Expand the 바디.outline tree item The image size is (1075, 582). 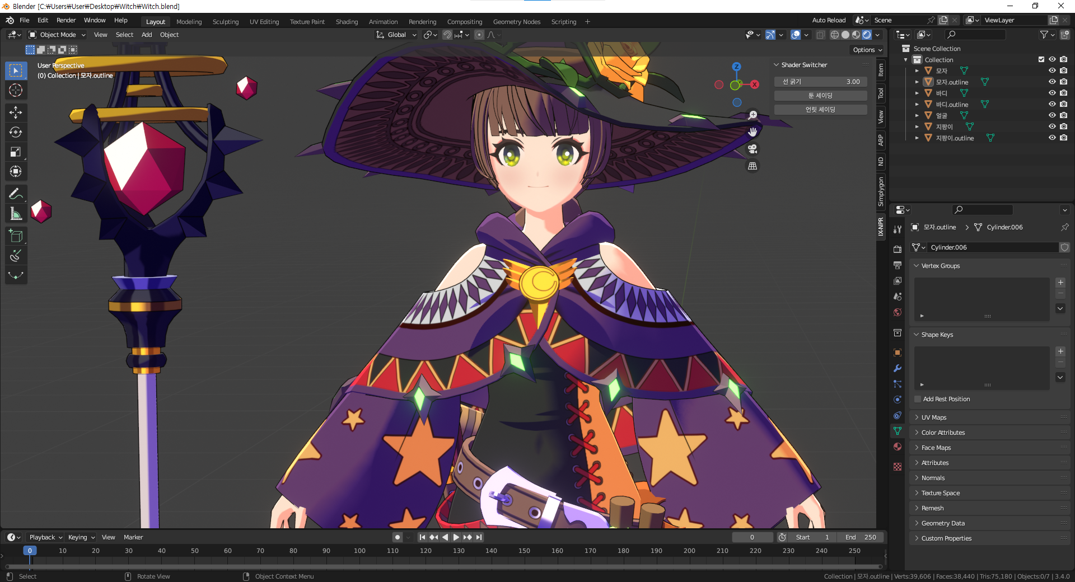917,104
